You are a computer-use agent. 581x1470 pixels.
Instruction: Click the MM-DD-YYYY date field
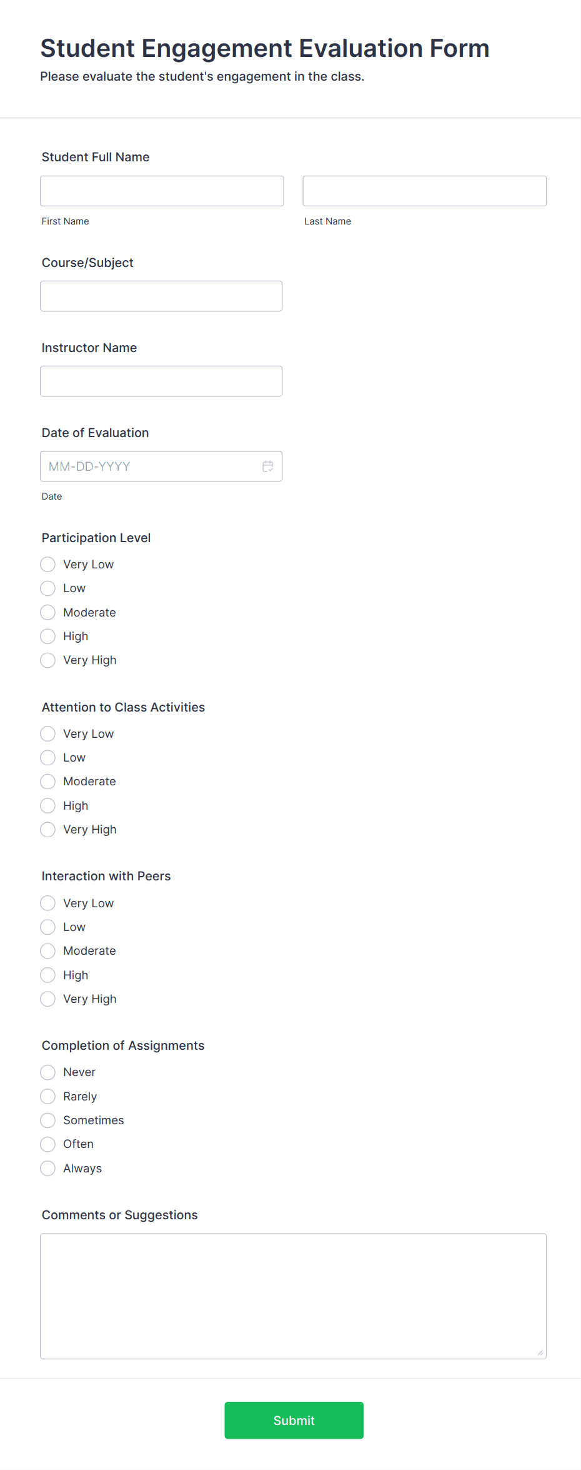[150, 466]
